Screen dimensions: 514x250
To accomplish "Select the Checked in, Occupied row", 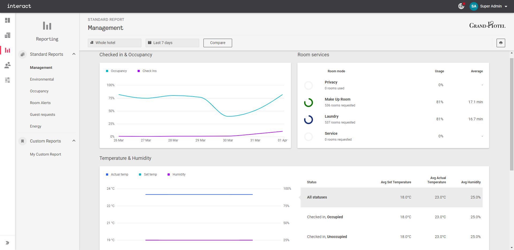I will tap(392, 217).
